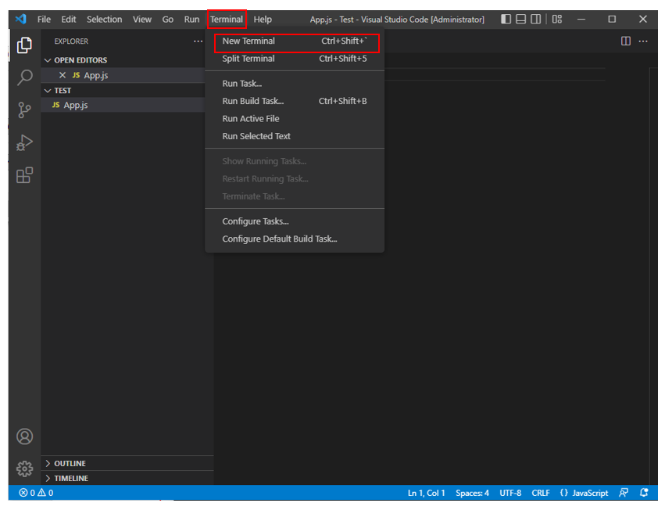665x510 pixels.
Task: Open notifications bell in status bar
Action: tap(644, 493)
